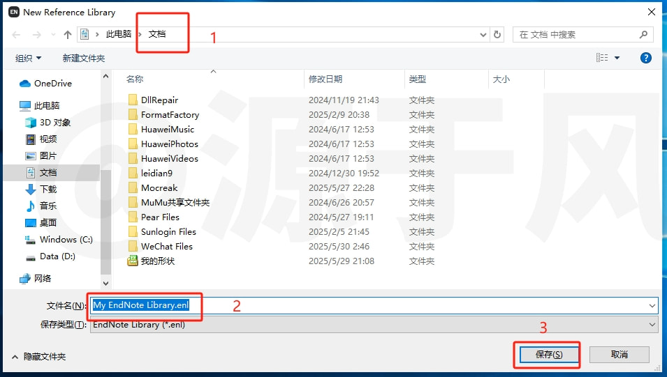The height and width of the screenshot is (377, 667).
Task: Open 图片 folder in the sidebar
Action: click(41, 156)
